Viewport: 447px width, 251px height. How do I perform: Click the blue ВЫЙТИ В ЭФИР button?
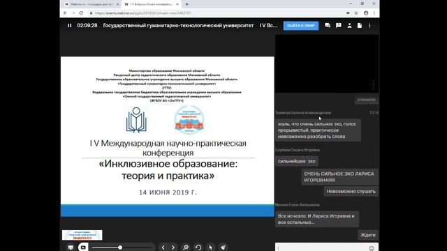click(301, 26)
